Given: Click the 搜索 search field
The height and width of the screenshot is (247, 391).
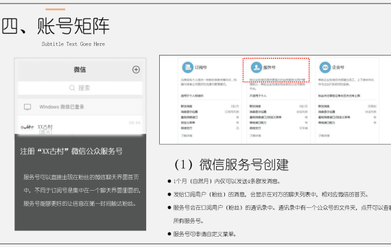Looking at the screenshot, I should click(80, 88).
